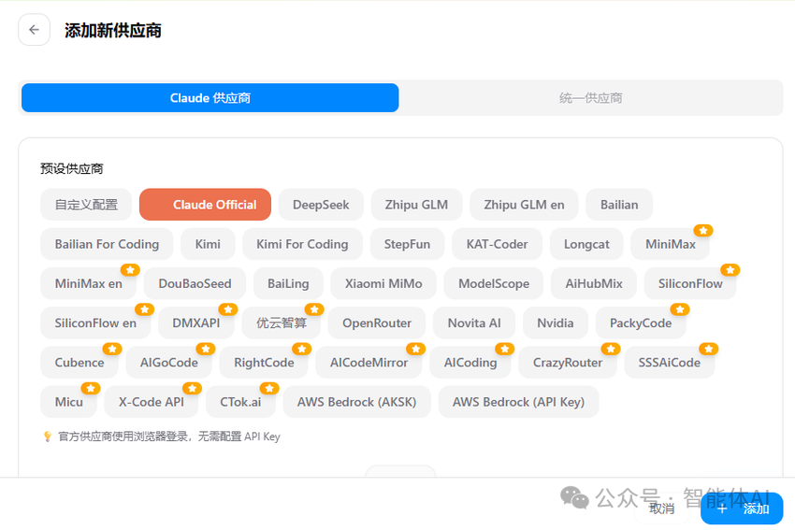
Task: Pick the AiHubMix preset
Action: [594, 284]
